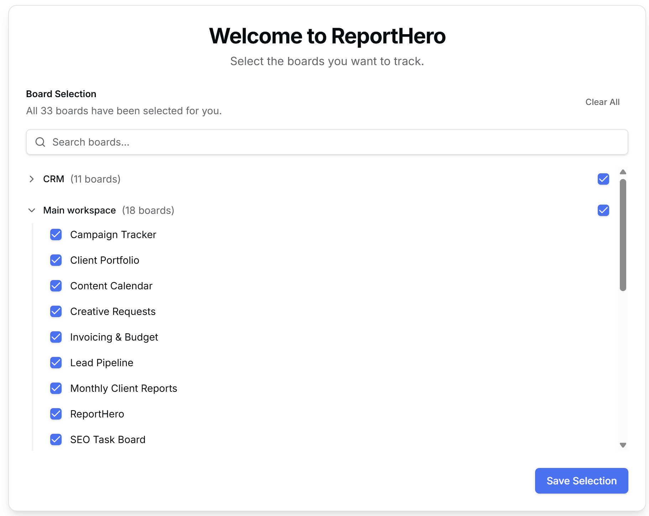
Task: Click the magnifying glass search icon
Action: (40, 142)
